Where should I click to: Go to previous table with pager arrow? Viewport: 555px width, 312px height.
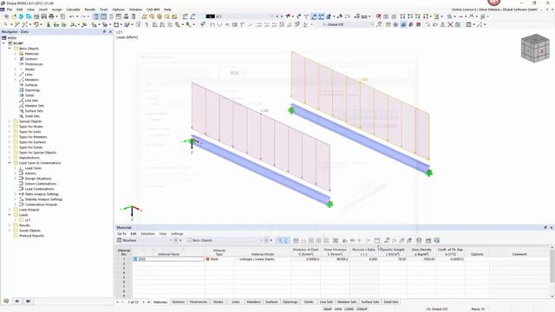click(123, 302)
